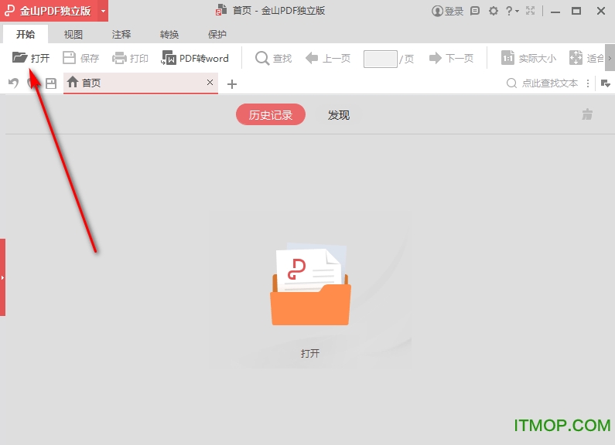Click the clear history broom icon

587,115
